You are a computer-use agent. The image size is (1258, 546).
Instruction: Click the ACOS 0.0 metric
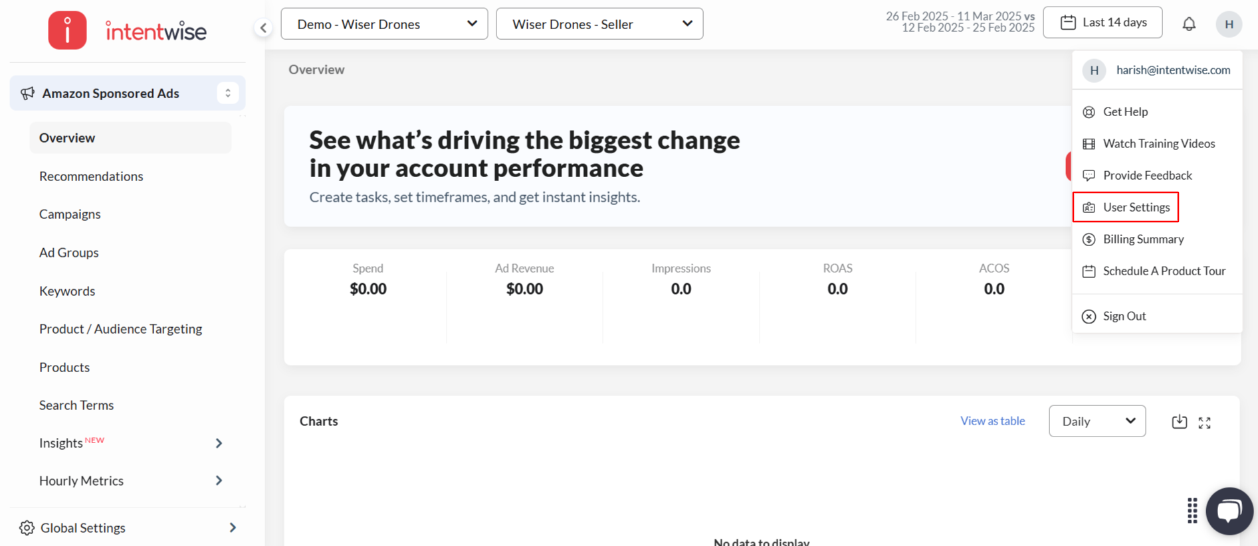[x=994, y=279]
